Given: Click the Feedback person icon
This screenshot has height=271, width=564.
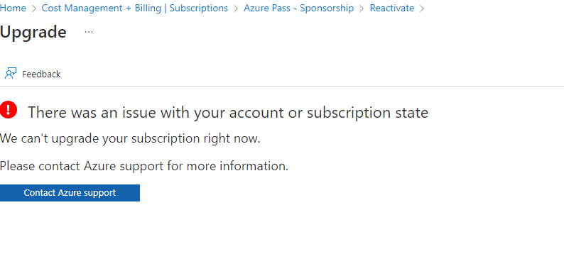Looking at the screenshot, I should point(11,73).
